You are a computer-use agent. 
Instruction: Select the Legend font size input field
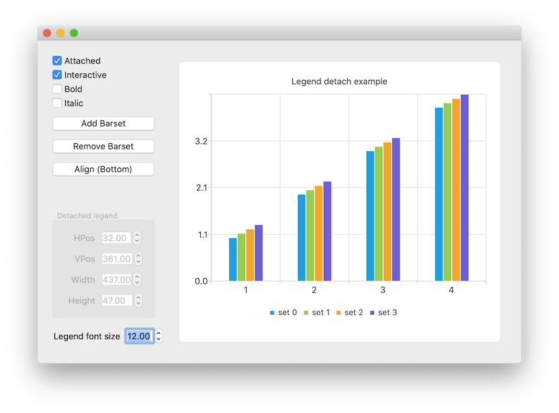coord(138,336)
